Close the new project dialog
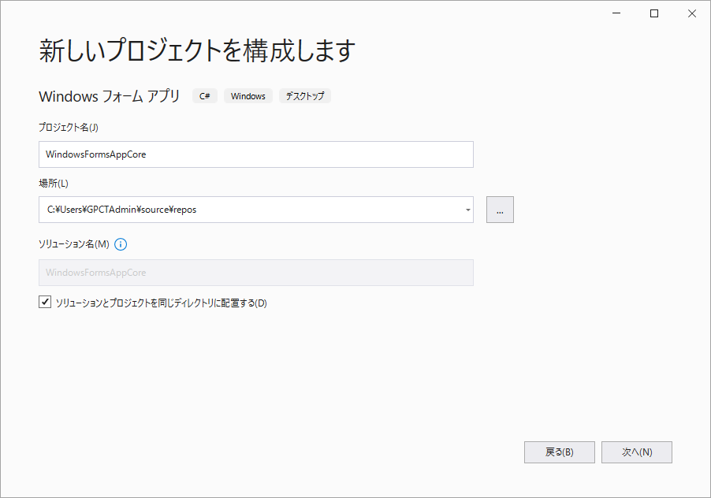 (x=691, y=13)
